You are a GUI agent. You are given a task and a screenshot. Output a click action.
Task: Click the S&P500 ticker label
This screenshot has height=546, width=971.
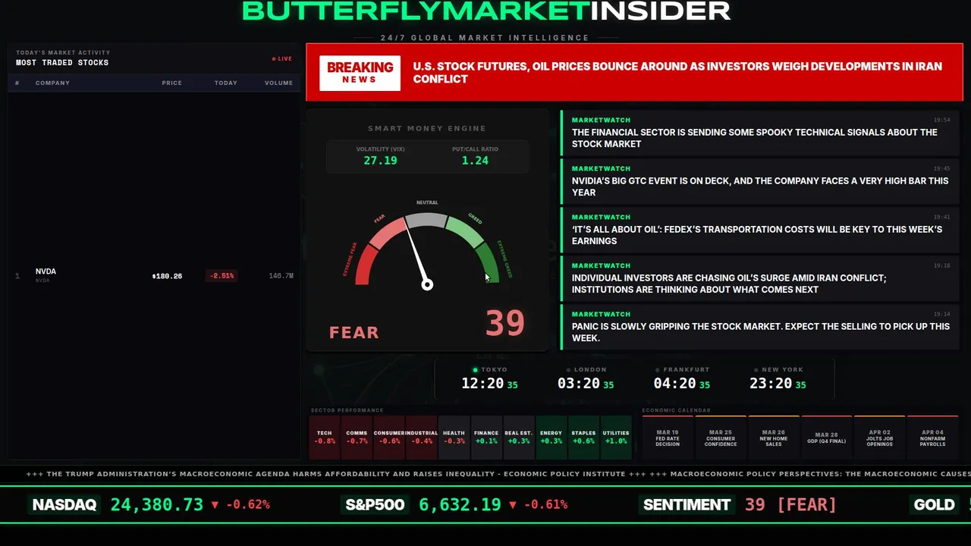tap(375, 505)
